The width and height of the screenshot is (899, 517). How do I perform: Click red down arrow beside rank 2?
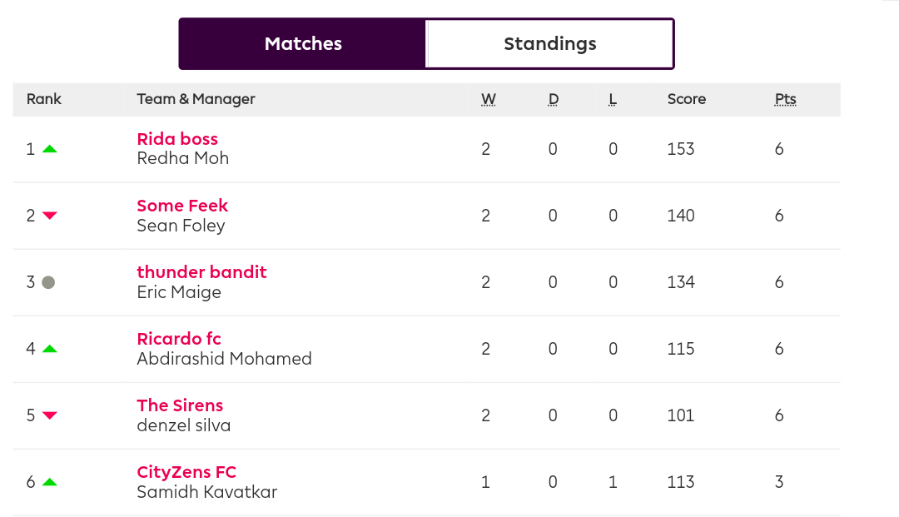(50, 216)
